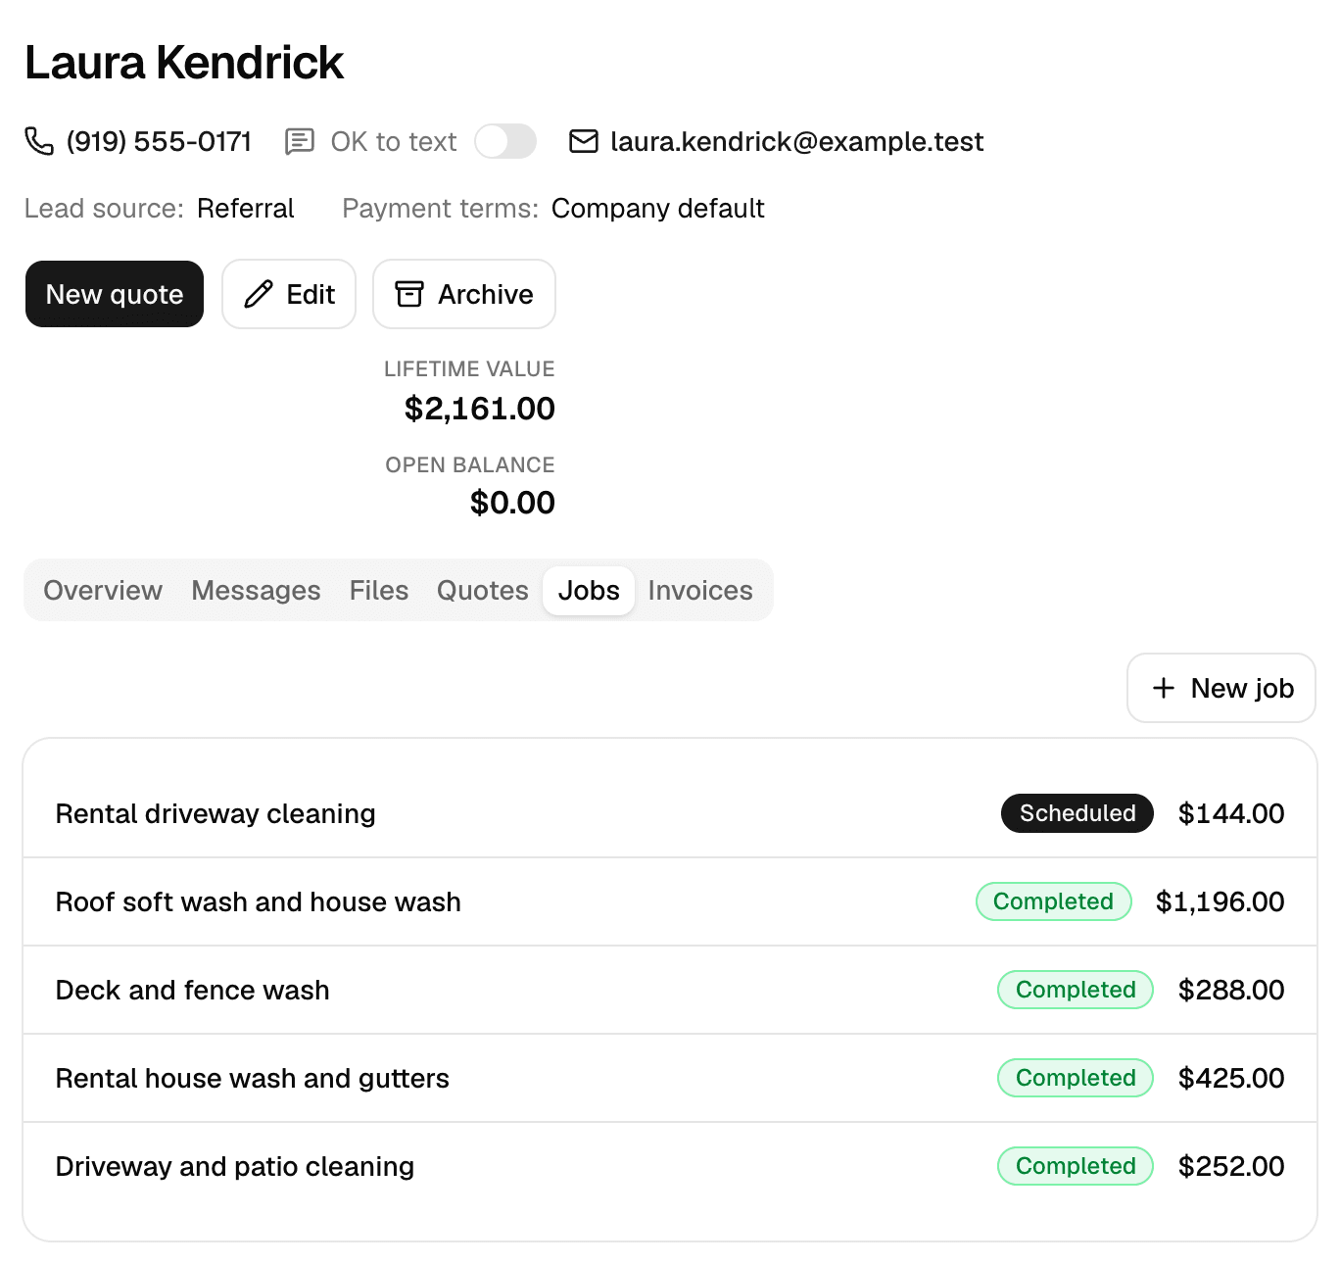Click Completed badge on Deck and fence row
Viewport: 1340px width, 1264px height.
1076,990
